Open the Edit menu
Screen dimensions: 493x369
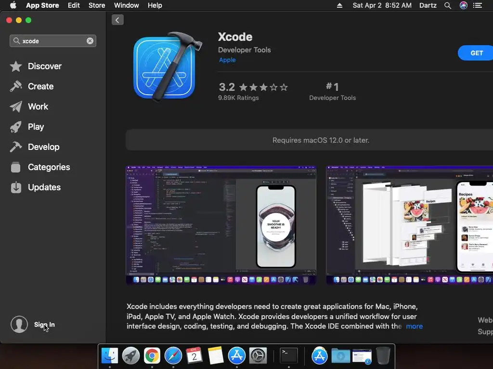coord(74,5)
